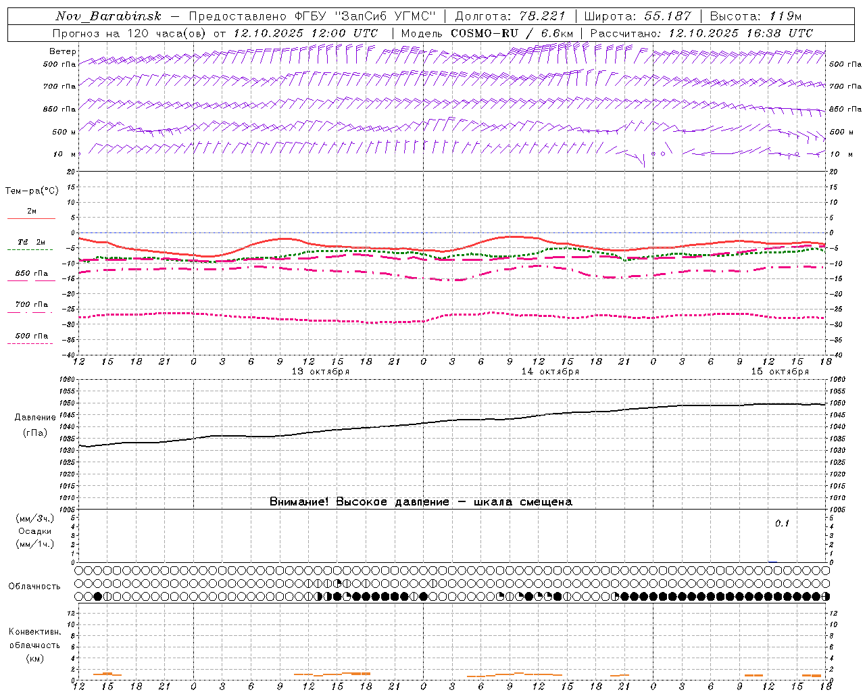
Task: Click the right-side 500 гПа wind label
Action: coord(845,64)
